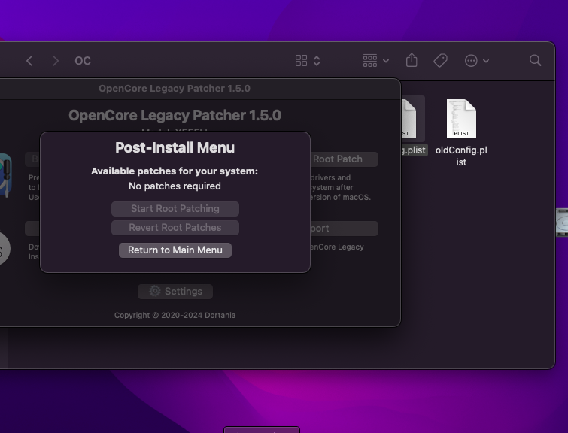Click the OpenCore build icon at left

click(x=5, y=175)
